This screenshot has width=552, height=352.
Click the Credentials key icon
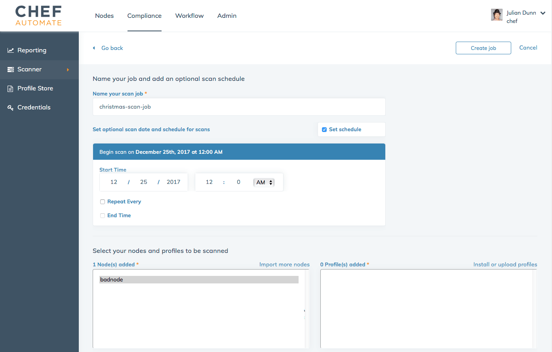(x=10, y=107)
